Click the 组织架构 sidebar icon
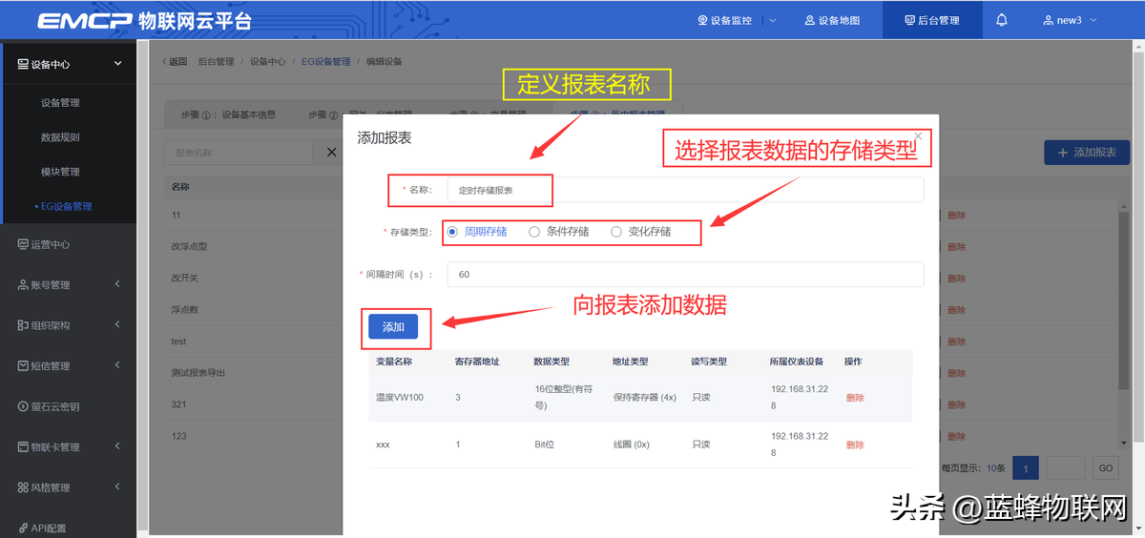The image size is (1145, 538). 23,325
